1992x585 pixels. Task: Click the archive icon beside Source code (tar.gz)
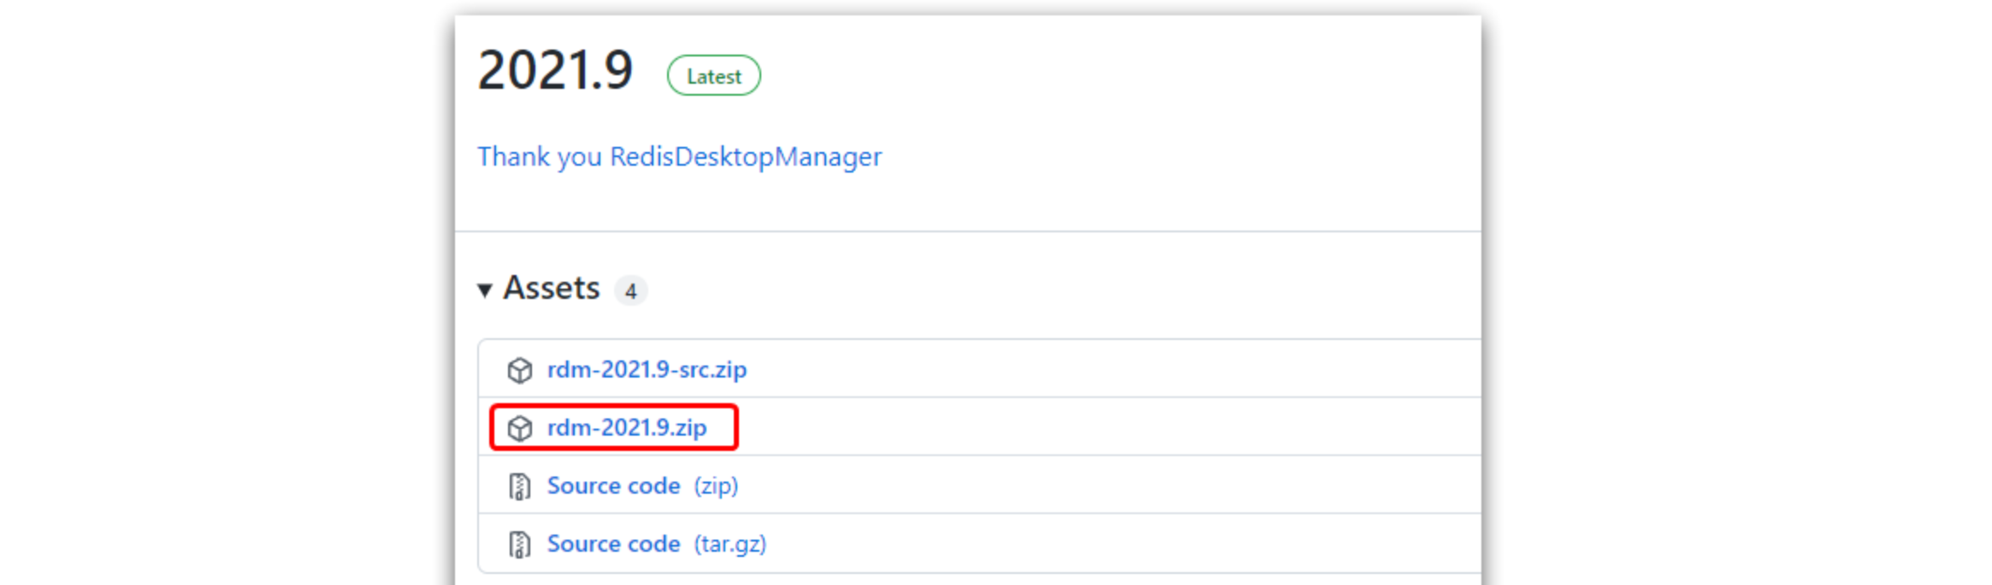coord(519,544)
